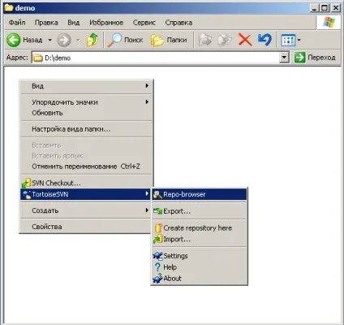The width and height of the screenshot is (344, 325).
Task: Click the green Back arrow icon
Action: pos(13,40)
